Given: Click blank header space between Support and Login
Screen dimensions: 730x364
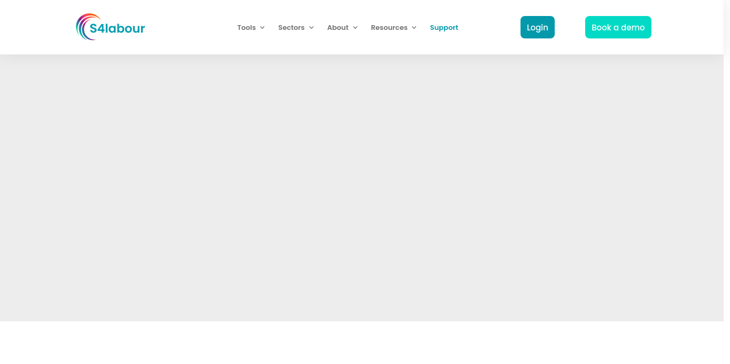Looking at the screenshot, I should click(x=489, y=27).
